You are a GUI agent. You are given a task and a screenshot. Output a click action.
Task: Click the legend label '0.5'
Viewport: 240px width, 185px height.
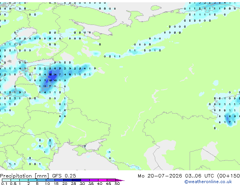pyautogui.click(x=13, y=183)
